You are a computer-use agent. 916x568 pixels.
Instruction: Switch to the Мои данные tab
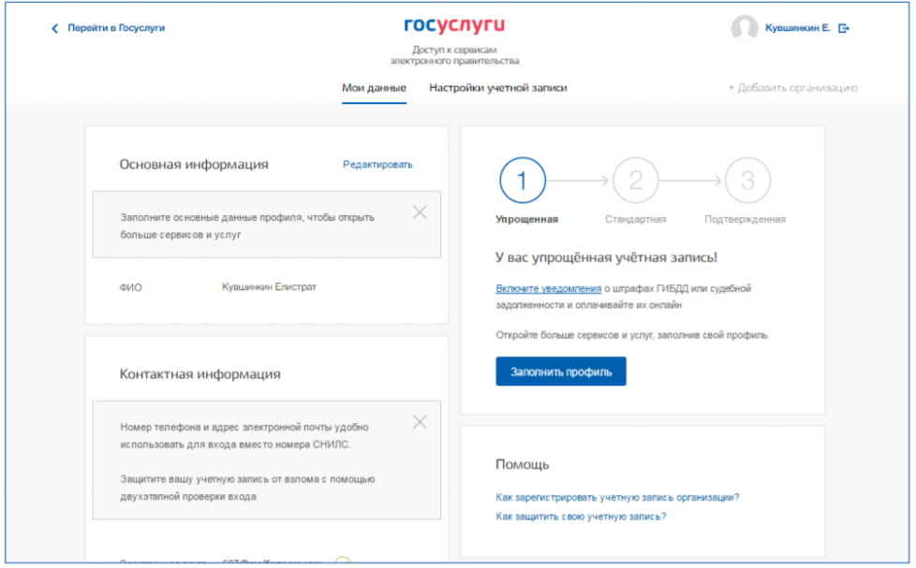coord(374,88)
